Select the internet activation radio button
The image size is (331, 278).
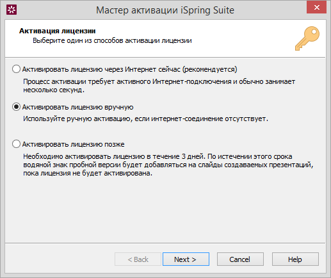[x=16, y=69]
